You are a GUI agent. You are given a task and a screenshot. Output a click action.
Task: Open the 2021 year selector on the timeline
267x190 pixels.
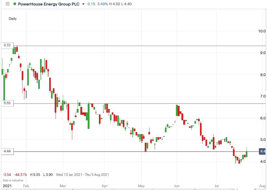[8, 186]
